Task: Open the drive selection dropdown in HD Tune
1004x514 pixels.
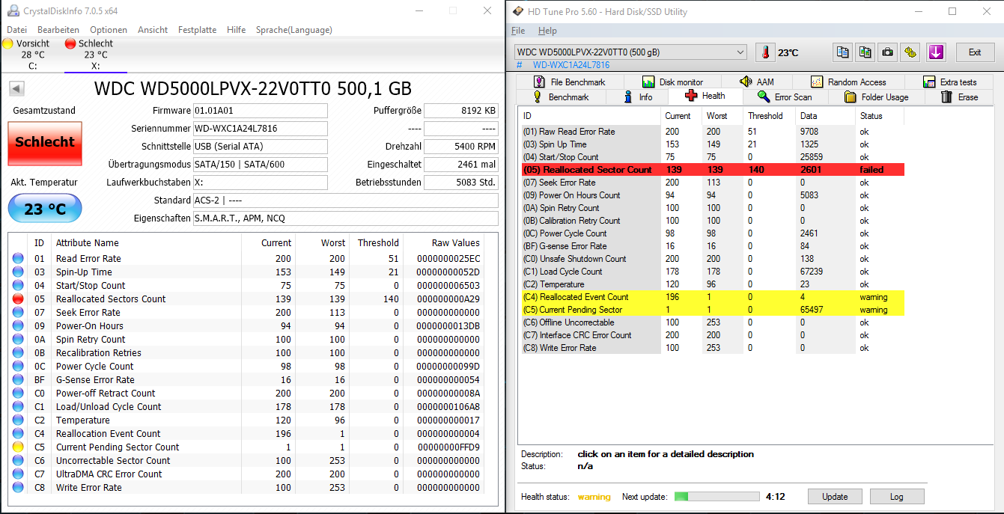Action: (x=630, y=52)
